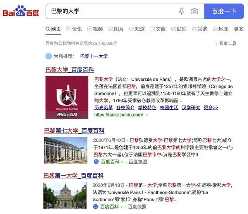248x214 pixels.
Task: Switch to the 地图 tab
Action: point(221,29)
